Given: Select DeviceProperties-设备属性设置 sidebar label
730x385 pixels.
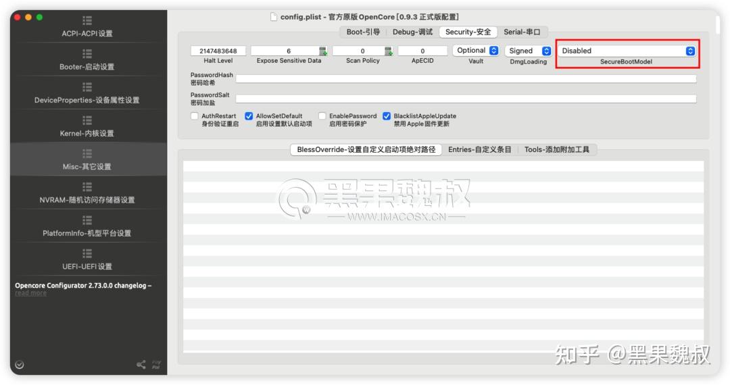Looking at the screenshot, I should point(87,100).
